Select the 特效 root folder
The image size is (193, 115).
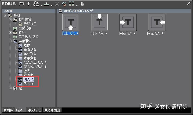17,15
